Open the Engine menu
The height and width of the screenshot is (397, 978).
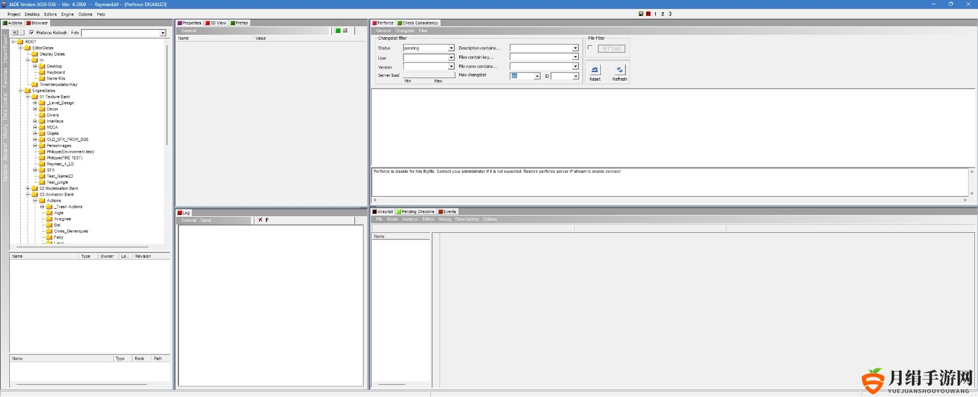pyautogui.click(x=67, y=14)
